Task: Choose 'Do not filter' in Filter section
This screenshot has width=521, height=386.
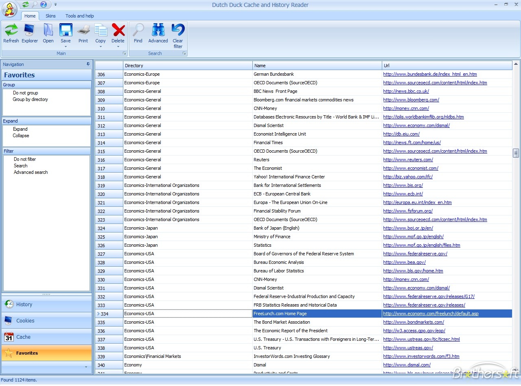Action: (25, 159)
